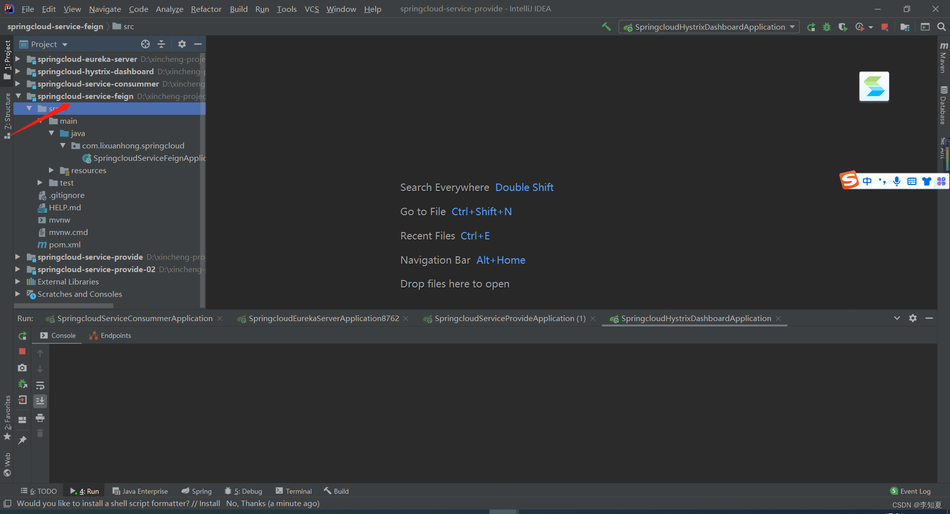Screen dimensions: 950x514
Task: Open the Spring tool window
Action: 196,491
